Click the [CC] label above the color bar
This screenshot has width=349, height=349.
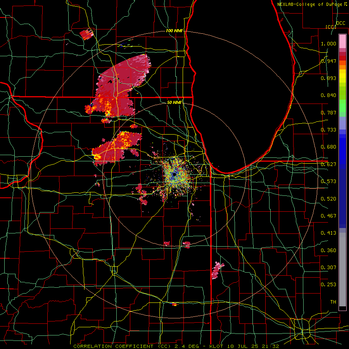coord(331,27)
